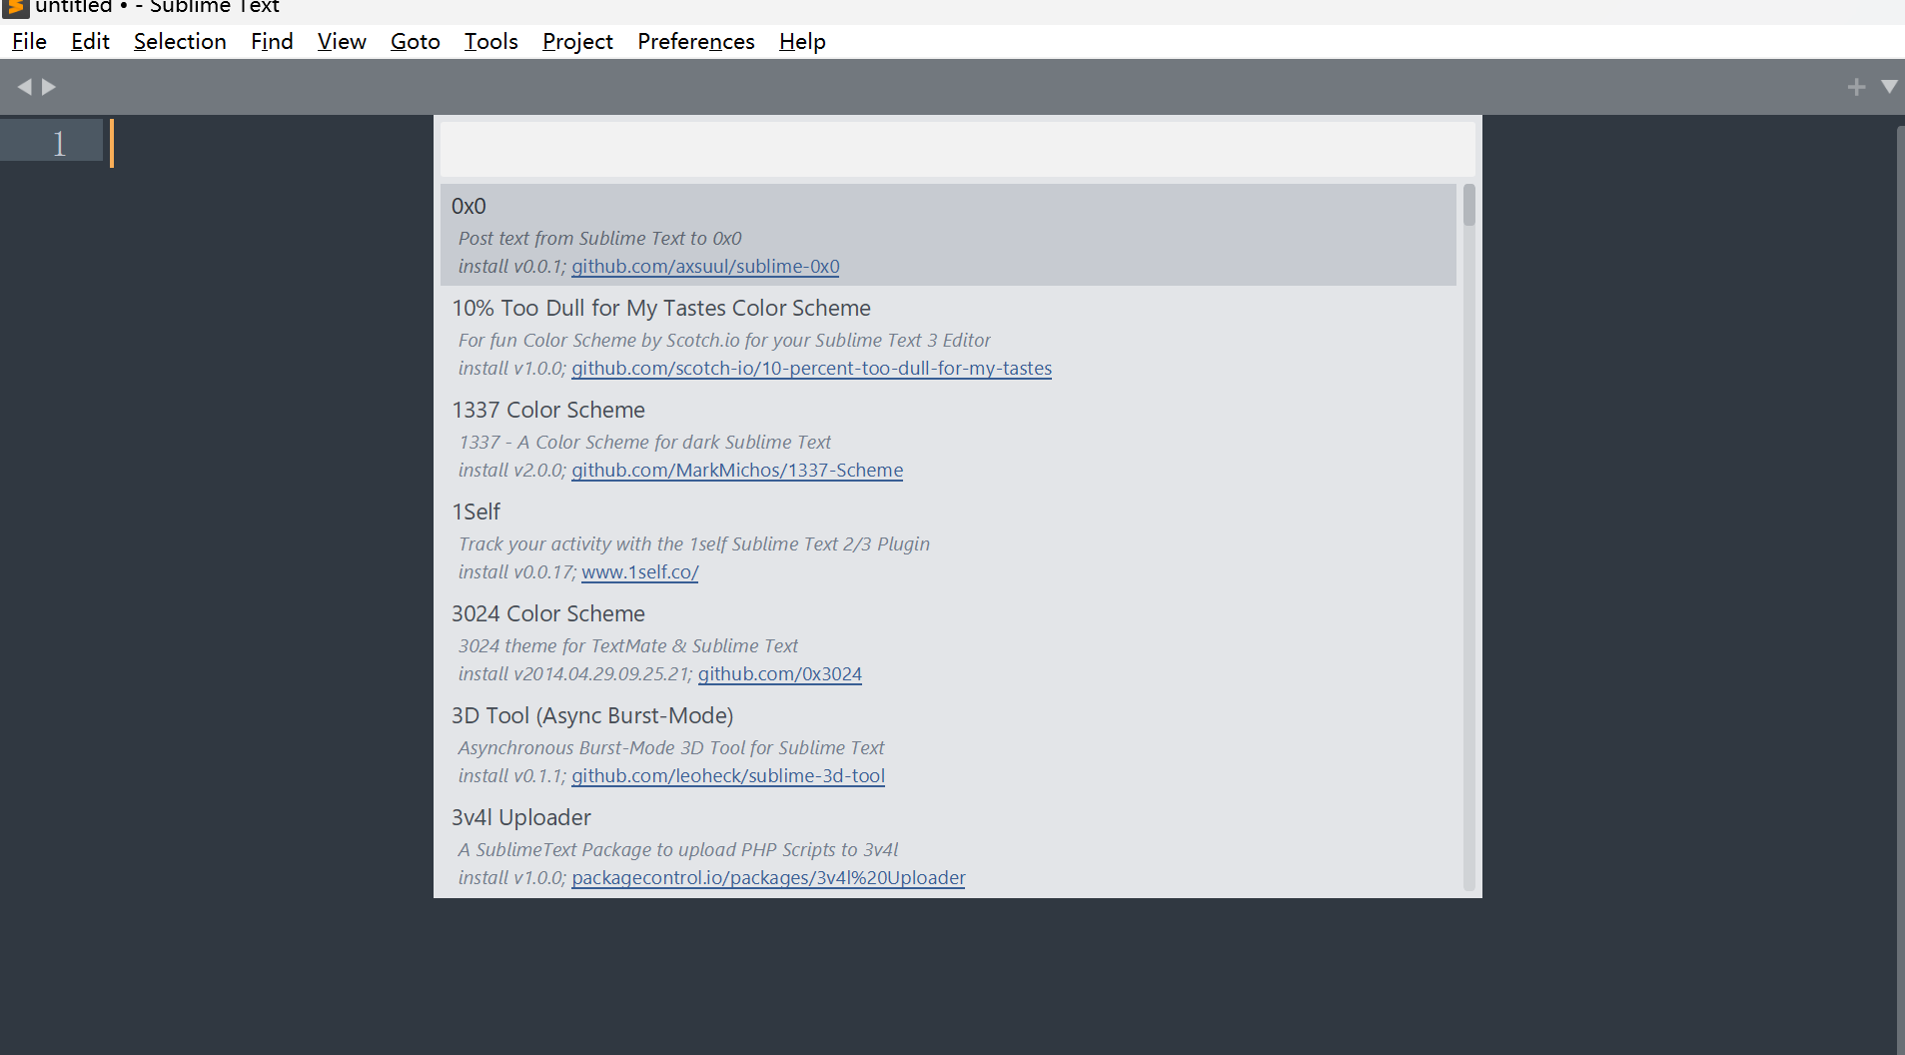The image size is (1905, 1055).
Task: Select 10% Too Dull for My Tastes package
Action: (x=948, y=337)
